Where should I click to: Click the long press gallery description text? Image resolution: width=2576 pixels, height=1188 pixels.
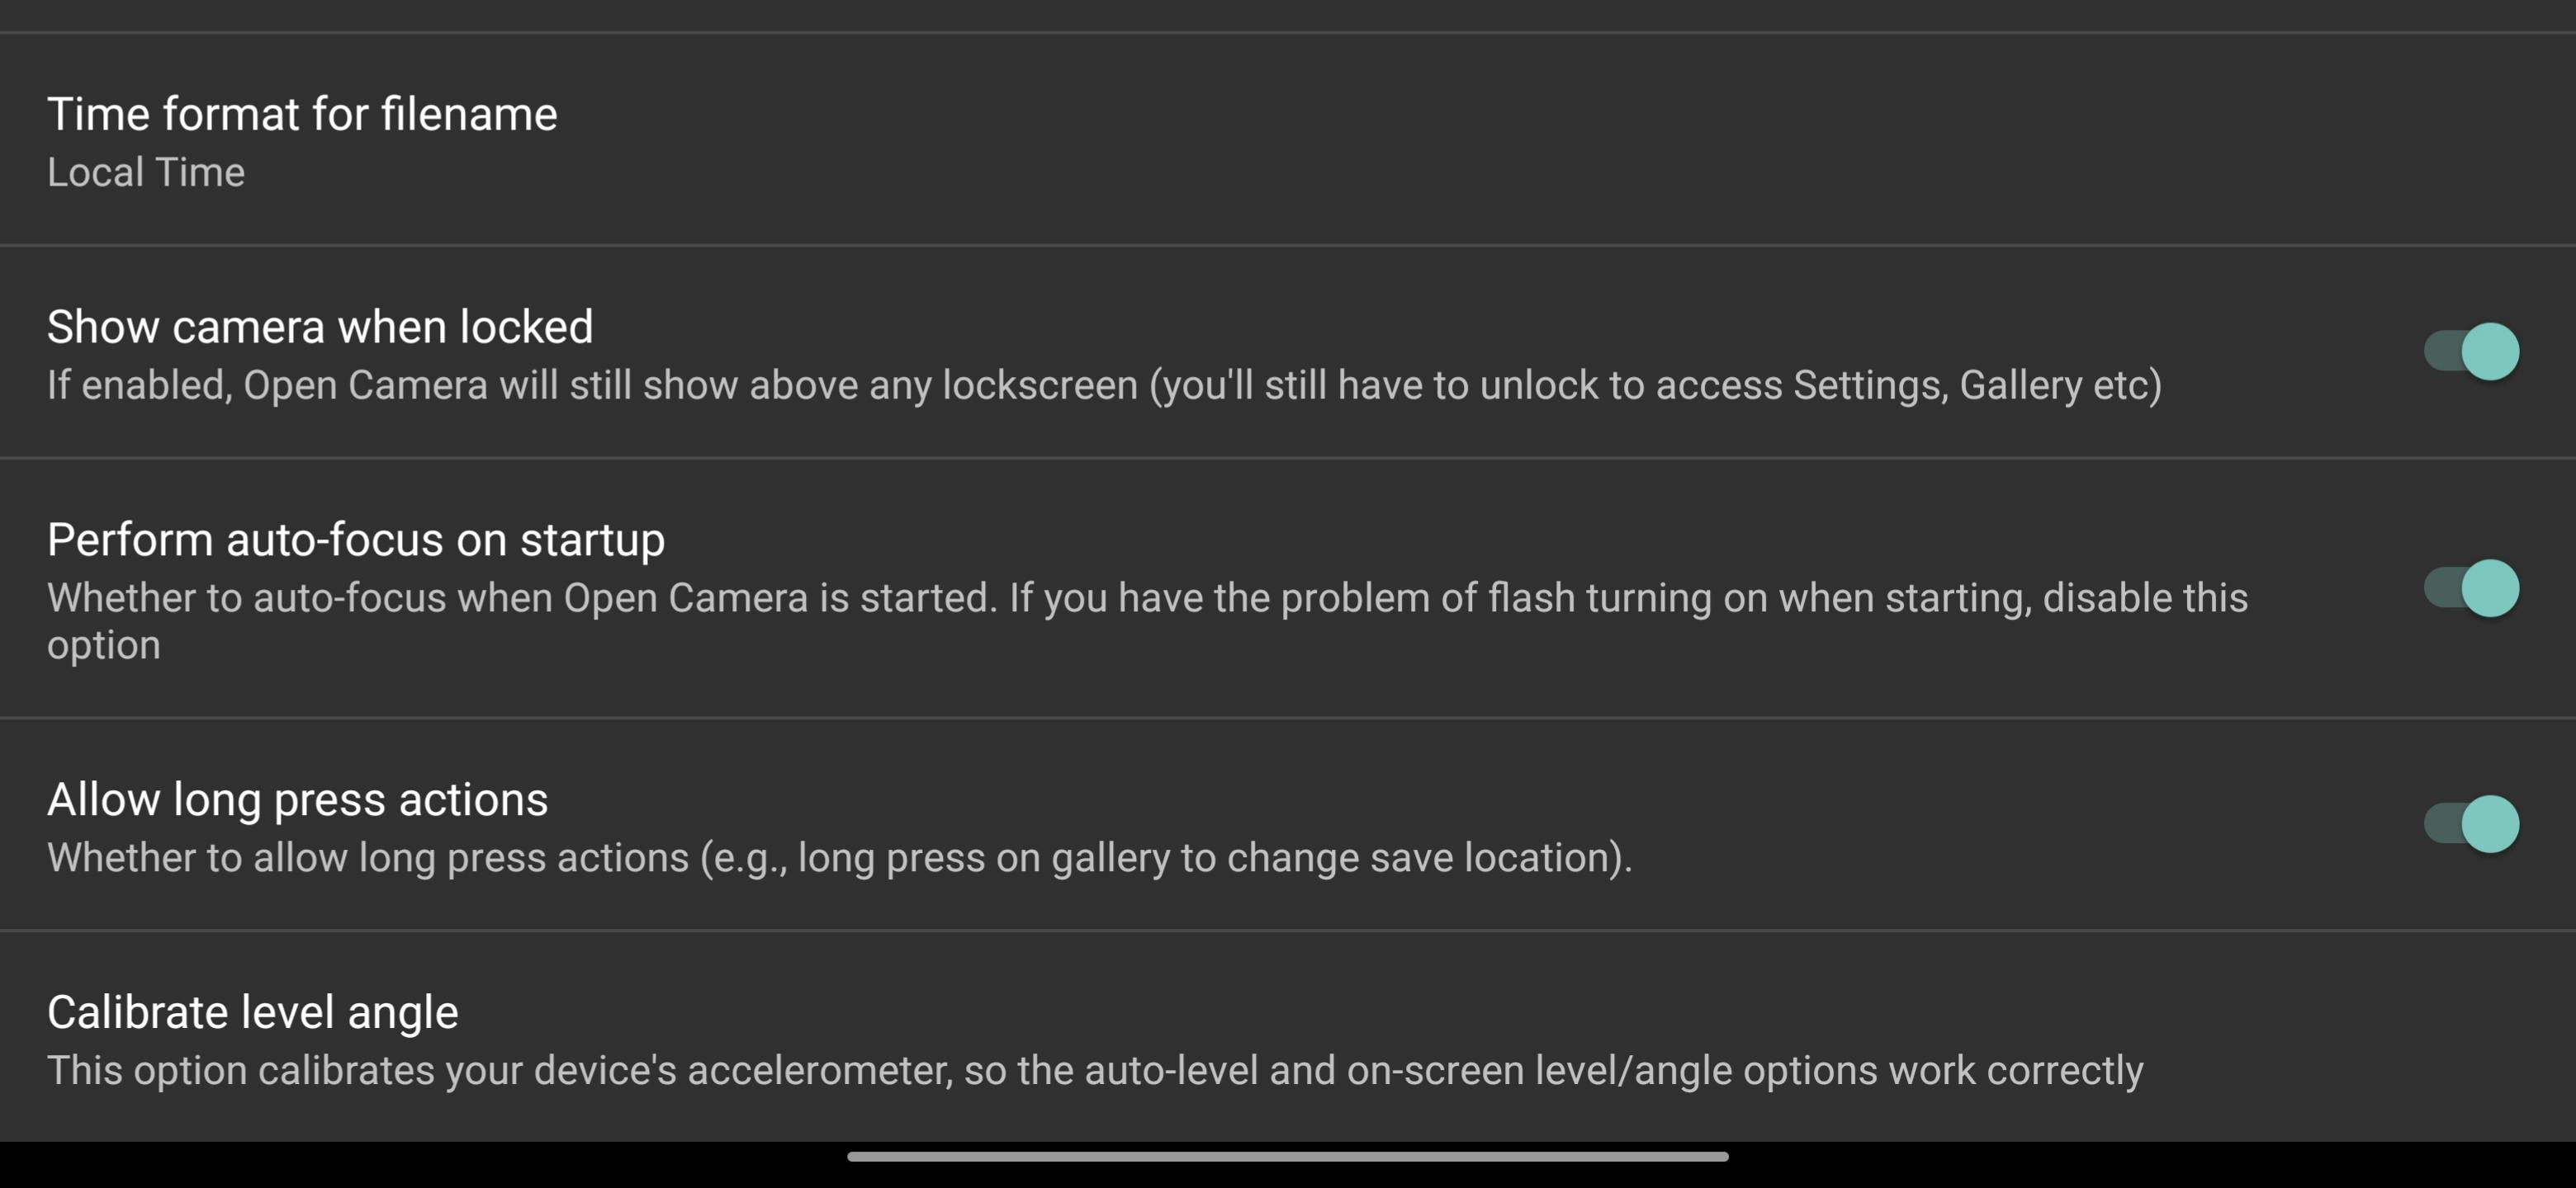(839, 858)
